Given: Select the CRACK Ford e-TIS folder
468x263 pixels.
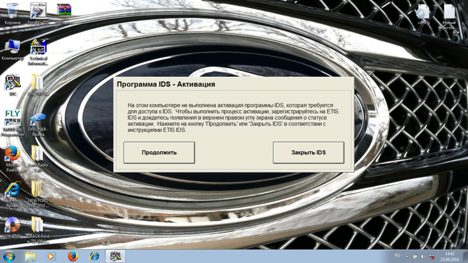Looking at the screenshot, I should pyautogui.click(x=38, y=230).
